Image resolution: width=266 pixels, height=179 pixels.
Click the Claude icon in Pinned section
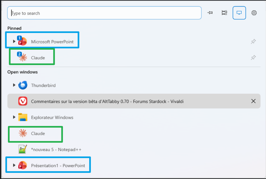[x=22, y=57]
